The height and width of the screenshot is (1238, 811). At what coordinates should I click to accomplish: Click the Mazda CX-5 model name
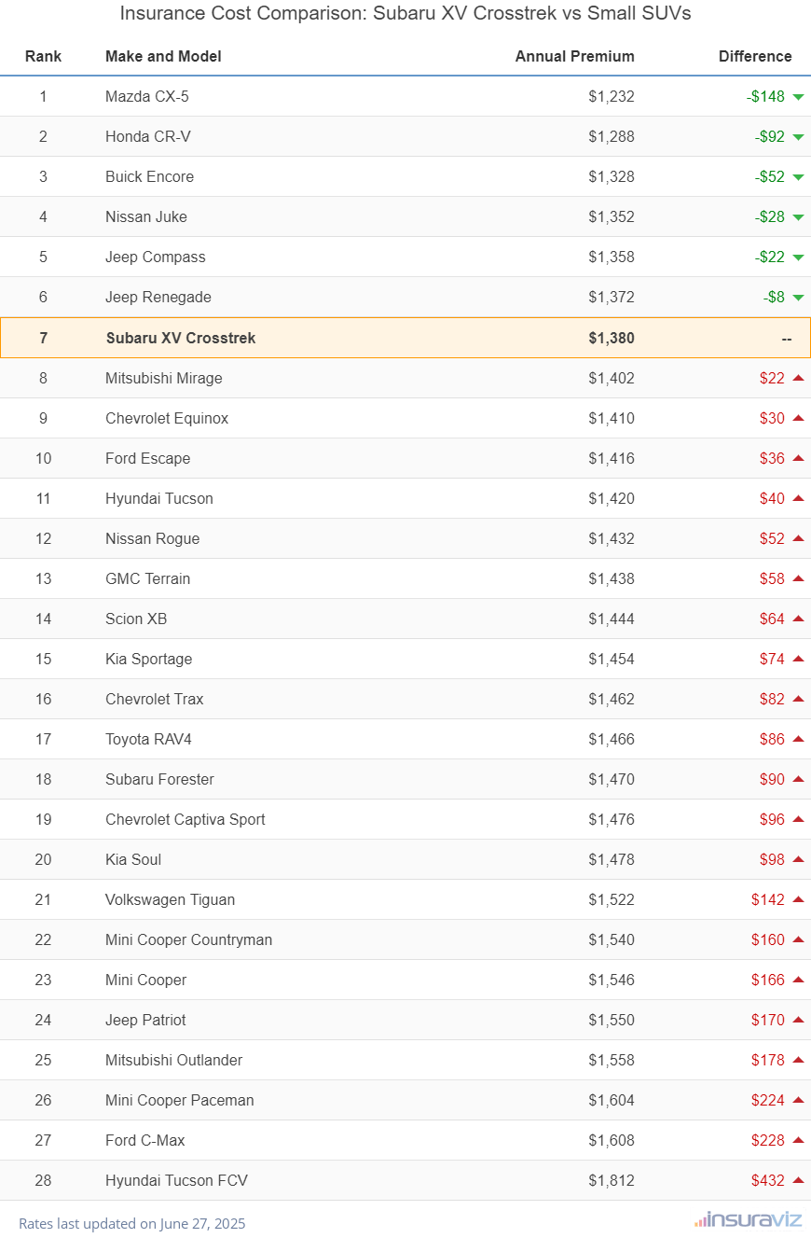pos(147,96)
